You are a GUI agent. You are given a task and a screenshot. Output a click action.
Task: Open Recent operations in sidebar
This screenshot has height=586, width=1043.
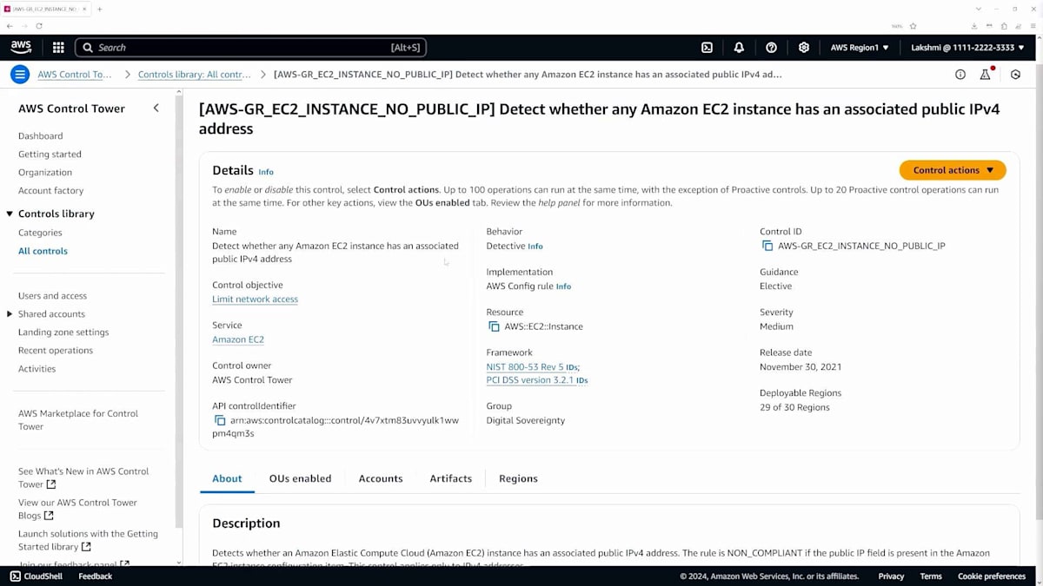[56, 351]
